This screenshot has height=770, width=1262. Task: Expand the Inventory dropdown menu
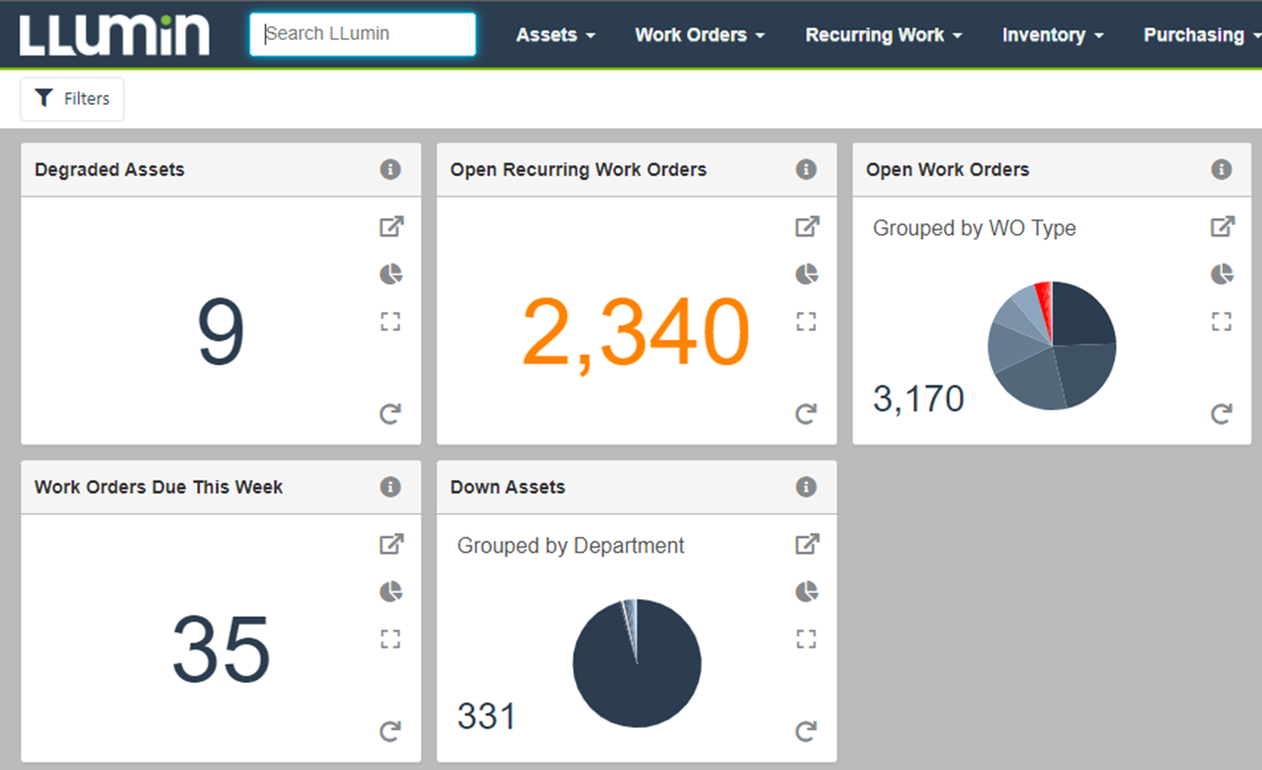pyautogui.click(x=1053, y=35)
